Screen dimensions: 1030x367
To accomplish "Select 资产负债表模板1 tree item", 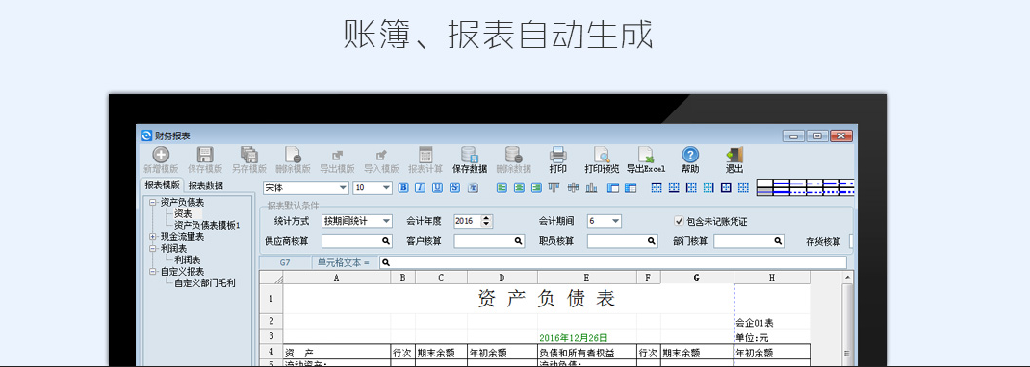I will [207, 226].
